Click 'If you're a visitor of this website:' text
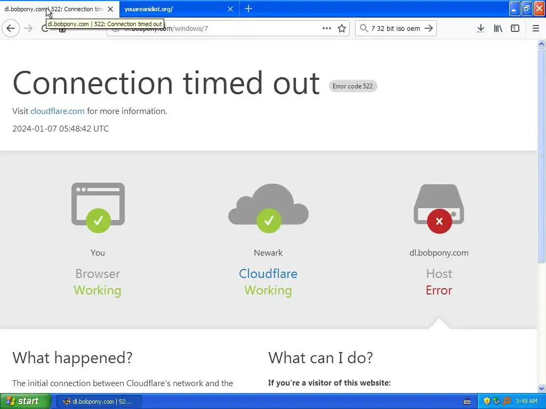The height and width of the screenshot is (409, 546). [x=330, y=383]
